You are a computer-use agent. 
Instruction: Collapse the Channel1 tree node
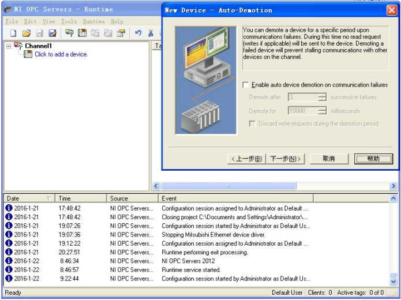click(x=9, y=46)
